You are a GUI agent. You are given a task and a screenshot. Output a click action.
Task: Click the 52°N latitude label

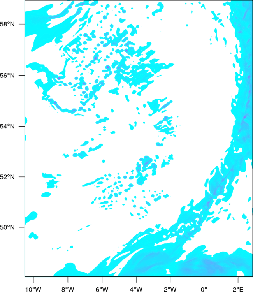tap(7, 177)
